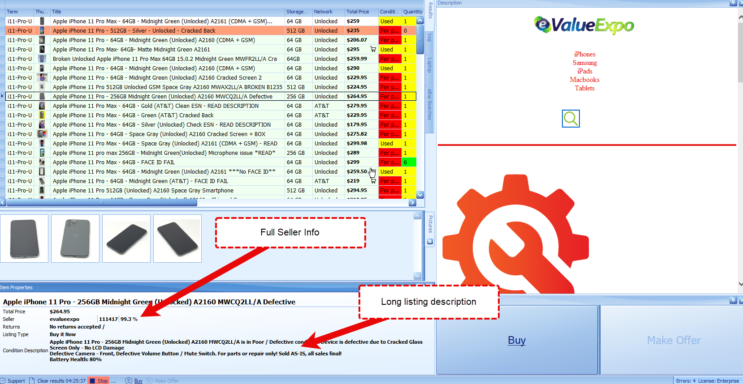743x384 pixels.
Task: Click the Tablets link
Action: click(585, 88)
